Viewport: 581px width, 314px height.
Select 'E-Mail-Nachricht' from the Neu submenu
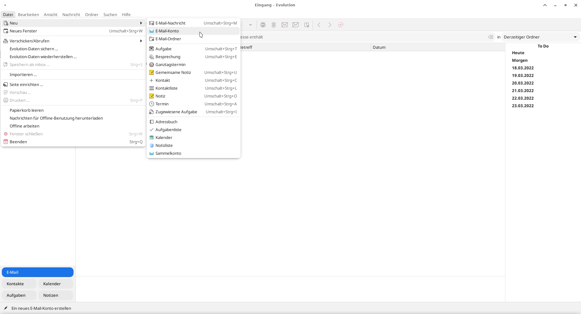pos(193,23)
